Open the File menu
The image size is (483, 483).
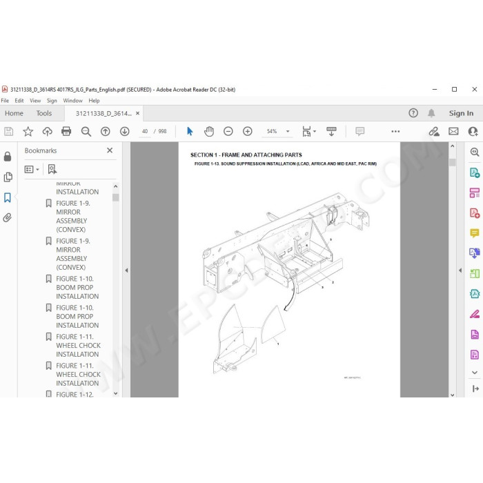click(5, 101)
